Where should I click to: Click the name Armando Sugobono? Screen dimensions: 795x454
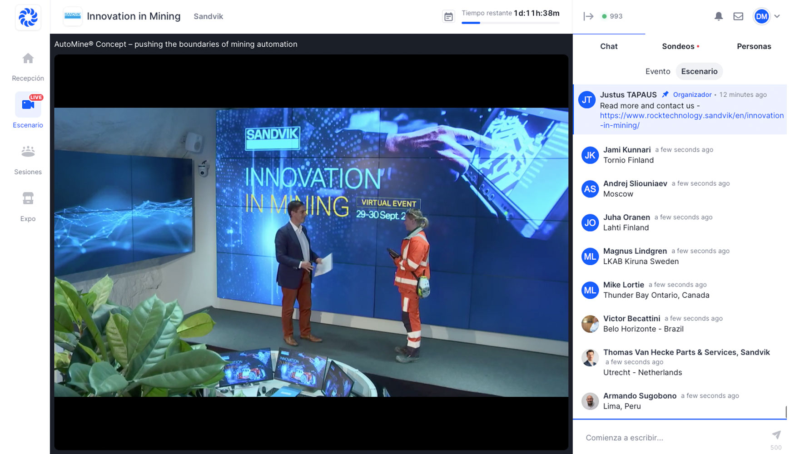click(640, 396)
